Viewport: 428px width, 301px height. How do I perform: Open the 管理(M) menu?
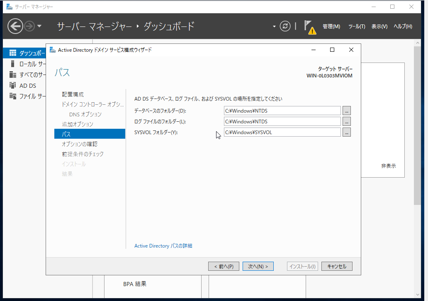click(331, 26)
